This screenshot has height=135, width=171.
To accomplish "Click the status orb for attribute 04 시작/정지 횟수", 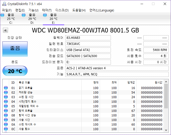I will [6, 102].
